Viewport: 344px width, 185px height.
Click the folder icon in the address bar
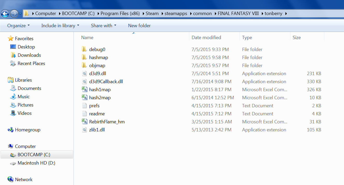pyautogui.click(x=27, y=13)
